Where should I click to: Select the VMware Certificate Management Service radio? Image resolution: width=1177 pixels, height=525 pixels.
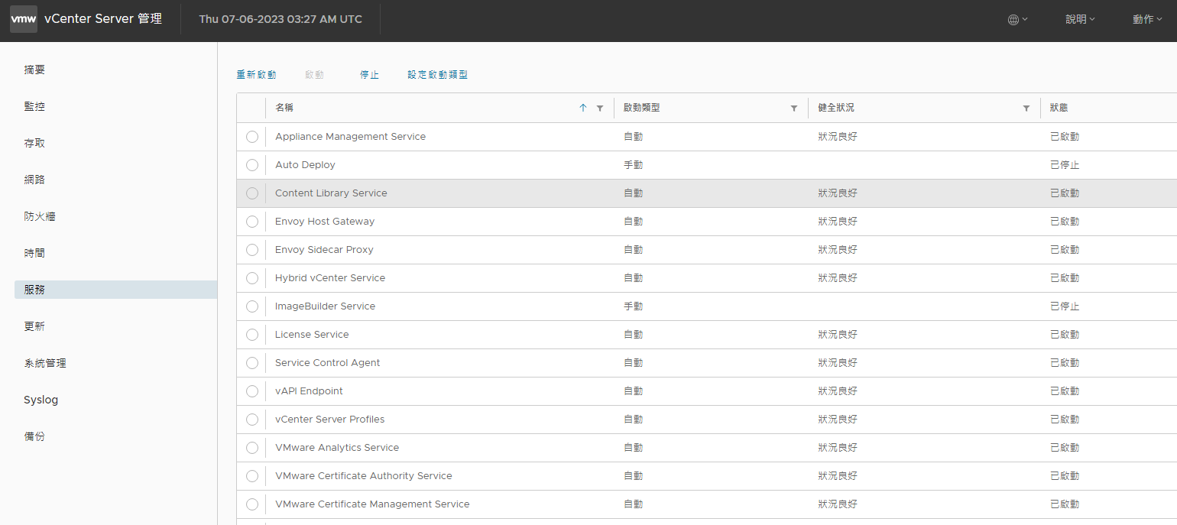coord(252,504)
